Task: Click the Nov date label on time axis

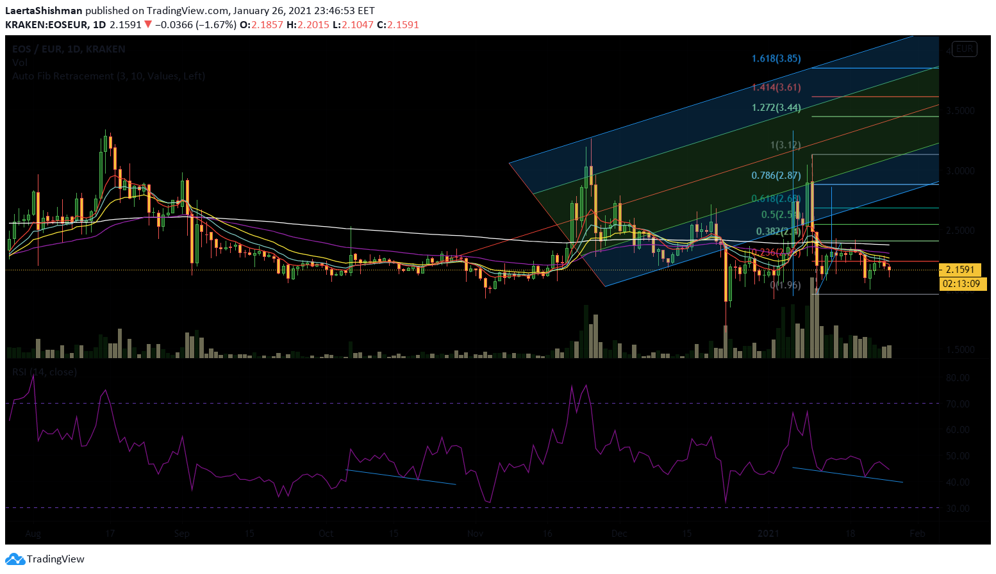Action: (x=475, y=534)
